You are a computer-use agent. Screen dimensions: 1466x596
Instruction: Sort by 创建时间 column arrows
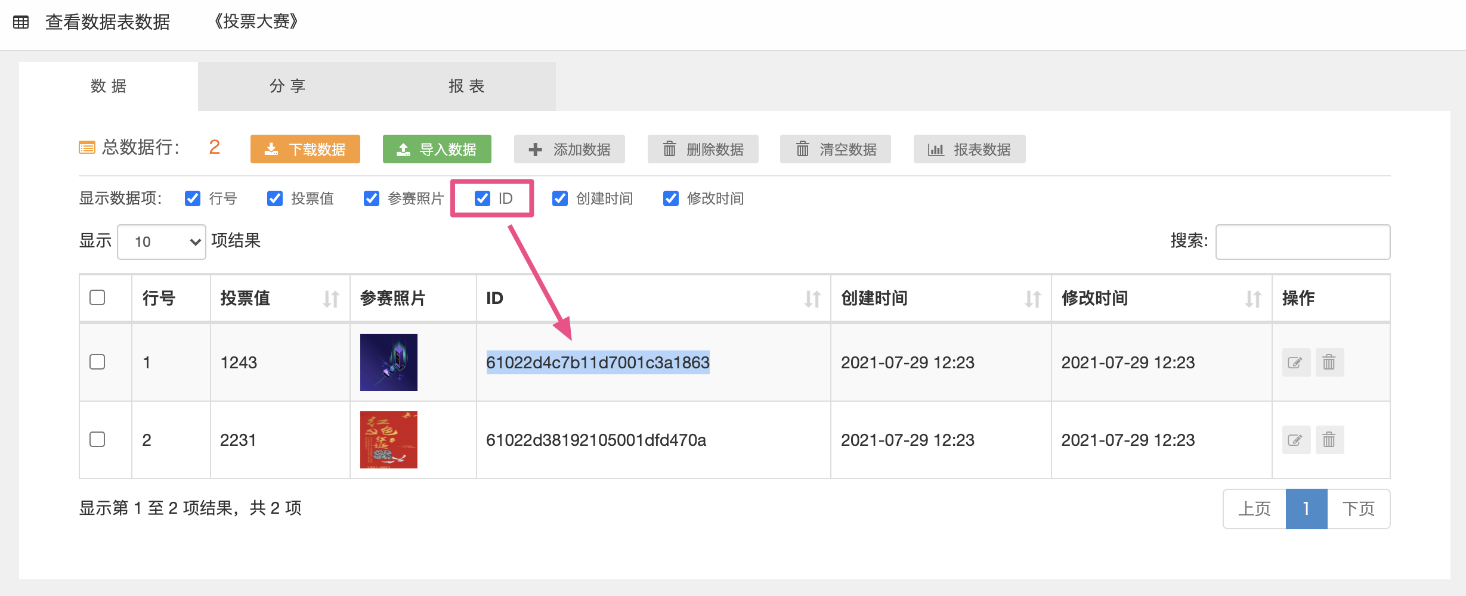[1032, 299]
